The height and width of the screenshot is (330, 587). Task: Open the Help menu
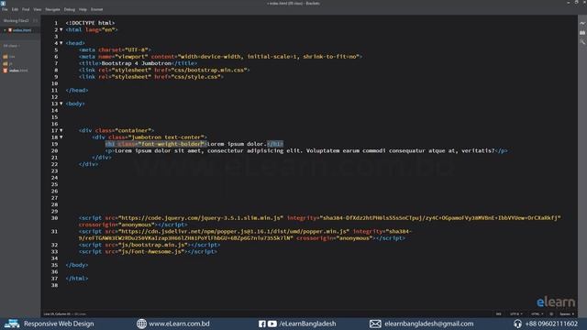click(x=83, y=9)
